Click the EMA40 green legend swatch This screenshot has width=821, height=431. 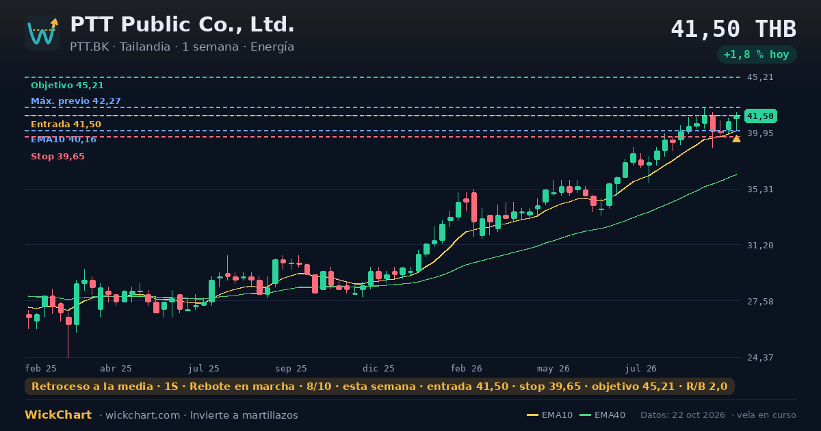tap(586, 415)
